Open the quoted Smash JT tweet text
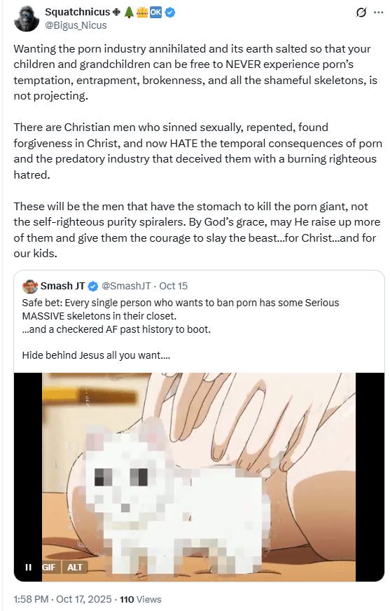The height and width of the screenshot is (611, 390). [181, 329]
